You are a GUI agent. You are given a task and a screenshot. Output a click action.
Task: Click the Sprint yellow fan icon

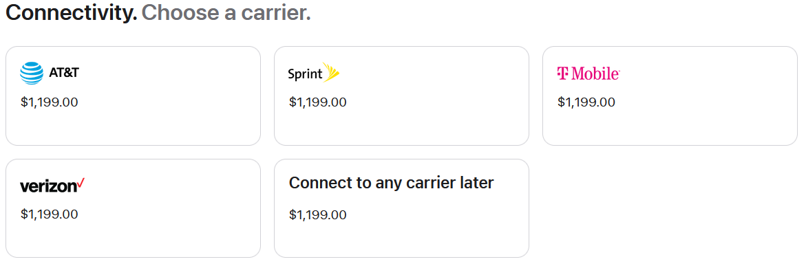[331, 72]
